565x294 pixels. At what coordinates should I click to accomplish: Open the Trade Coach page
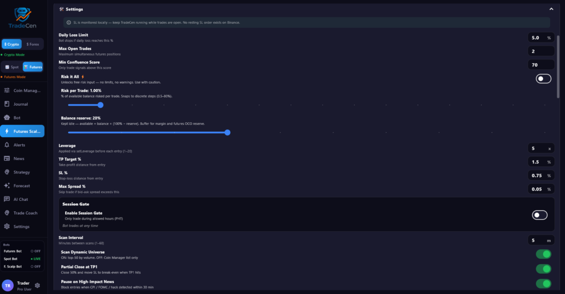coord(22,213)
